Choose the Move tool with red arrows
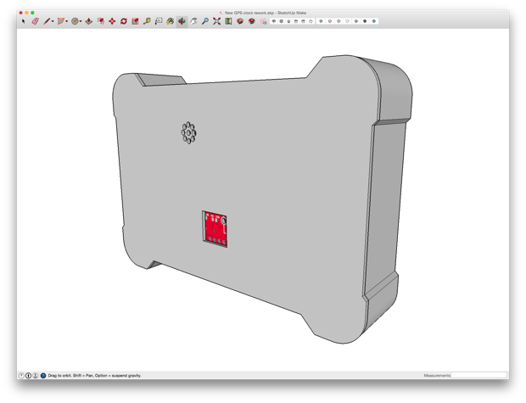The height and width of the screenshot is (403, 526). click(x=112, y=21)
